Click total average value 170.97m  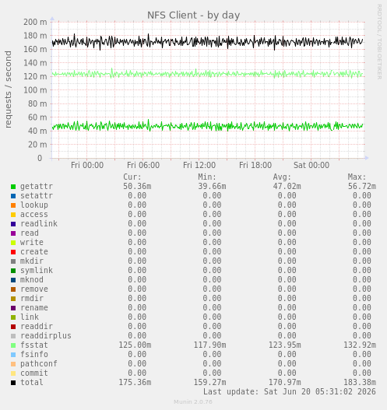285,382
